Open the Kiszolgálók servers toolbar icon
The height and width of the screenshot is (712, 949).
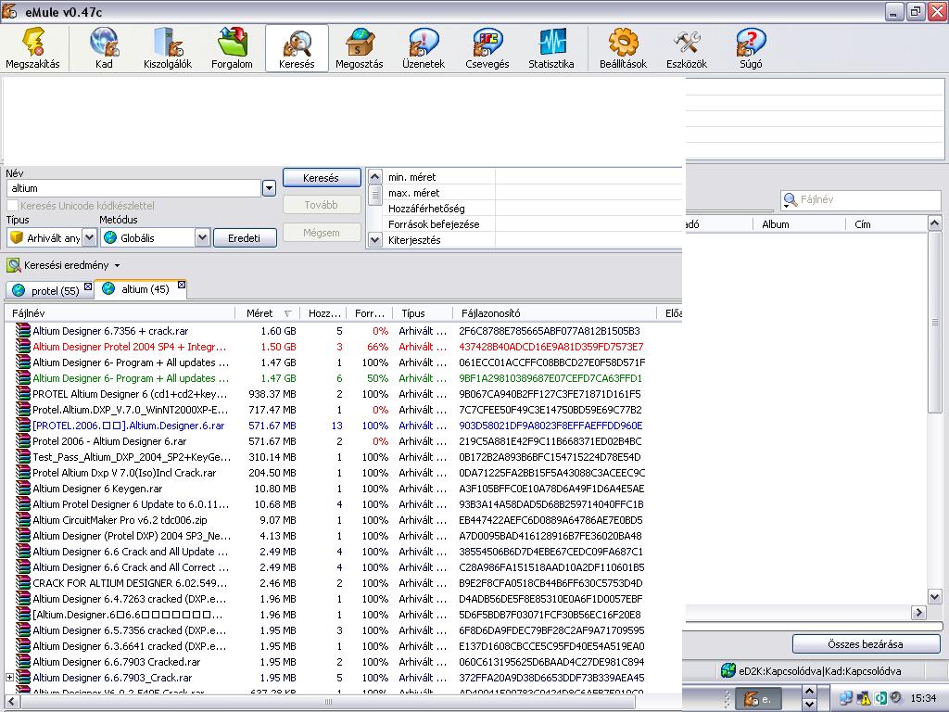(168, 48)
